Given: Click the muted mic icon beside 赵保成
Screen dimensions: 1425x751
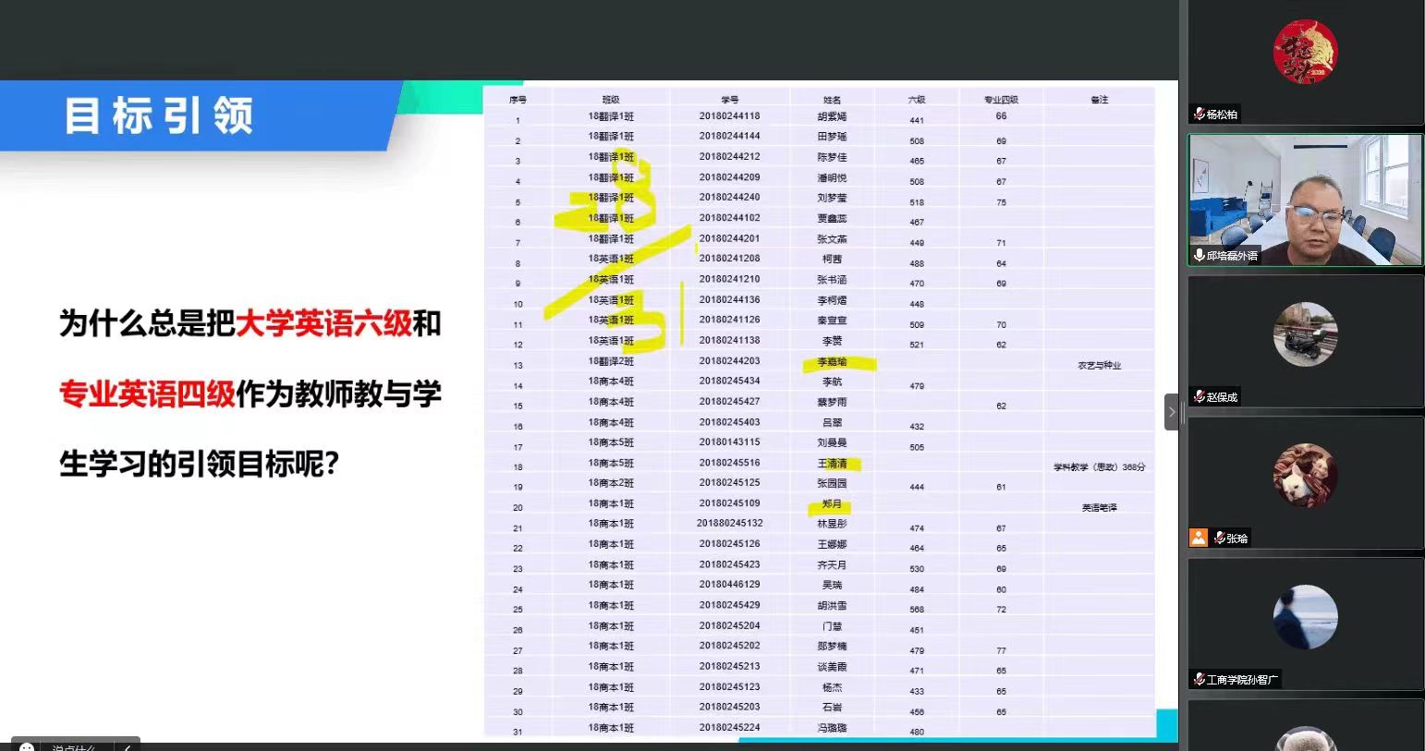Looking at the screenshot, I should click(1200, 397).
